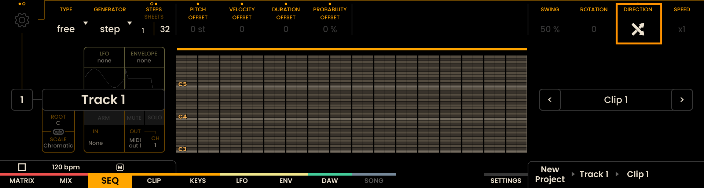Select the Steps value 32
The width and height of the screenshot is (704, 188).
point(165,29)
